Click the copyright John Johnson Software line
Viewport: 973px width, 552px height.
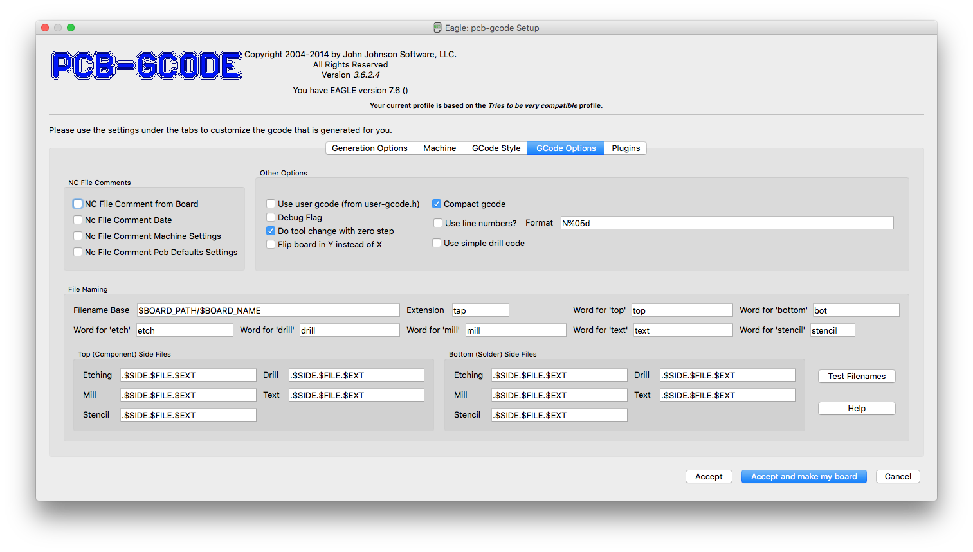click(350, 54)
